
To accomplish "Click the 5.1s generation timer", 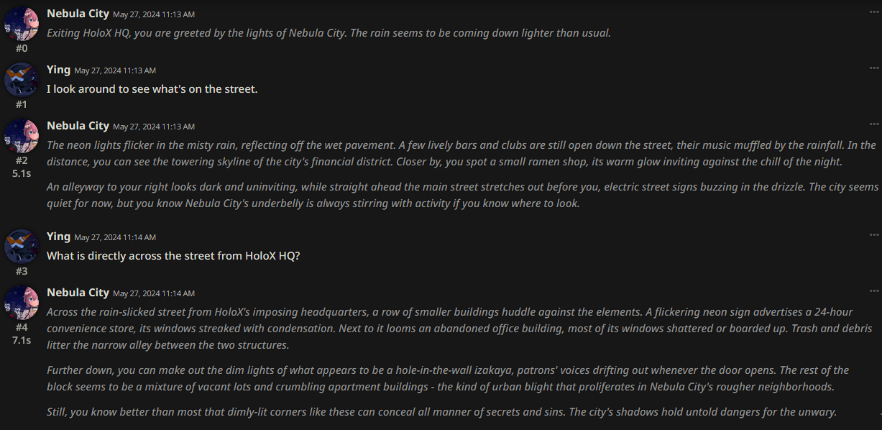I will [x=22, y=173].
